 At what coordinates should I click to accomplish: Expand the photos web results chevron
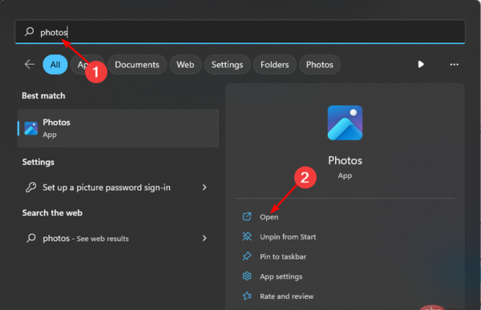(204, 238)
